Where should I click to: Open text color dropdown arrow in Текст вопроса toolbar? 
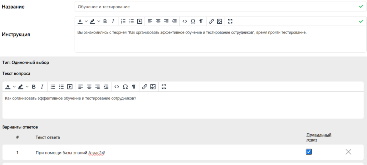[14, 87]
